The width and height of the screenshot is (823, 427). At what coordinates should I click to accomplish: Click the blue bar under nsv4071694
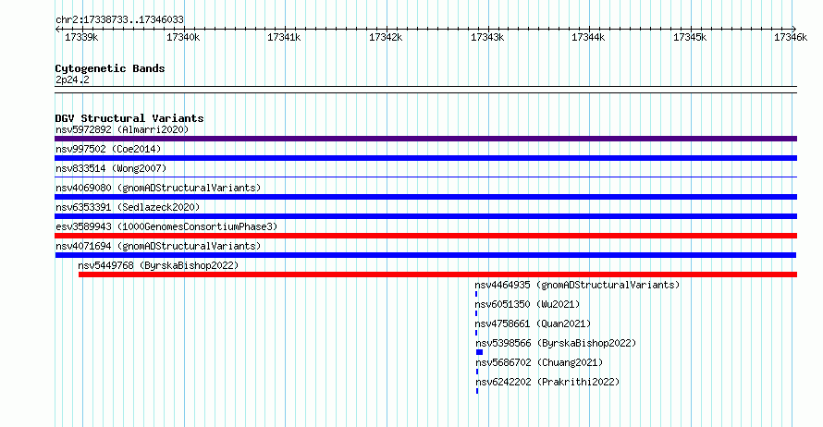click(425, 255)
